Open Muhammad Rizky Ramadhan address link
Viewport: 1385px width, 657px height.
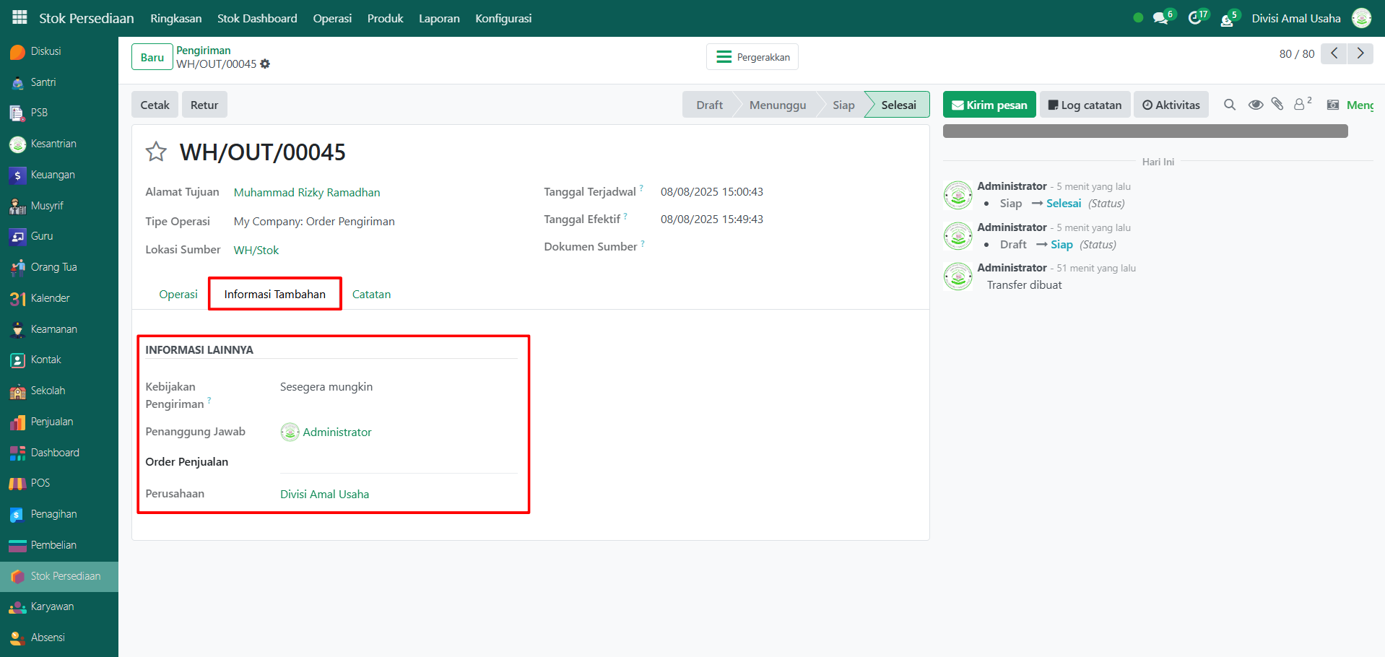(x=306, y=192)
